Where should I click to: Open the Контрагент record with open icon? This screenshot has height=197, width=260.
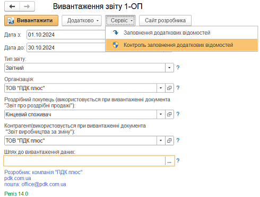pos(169,141)
